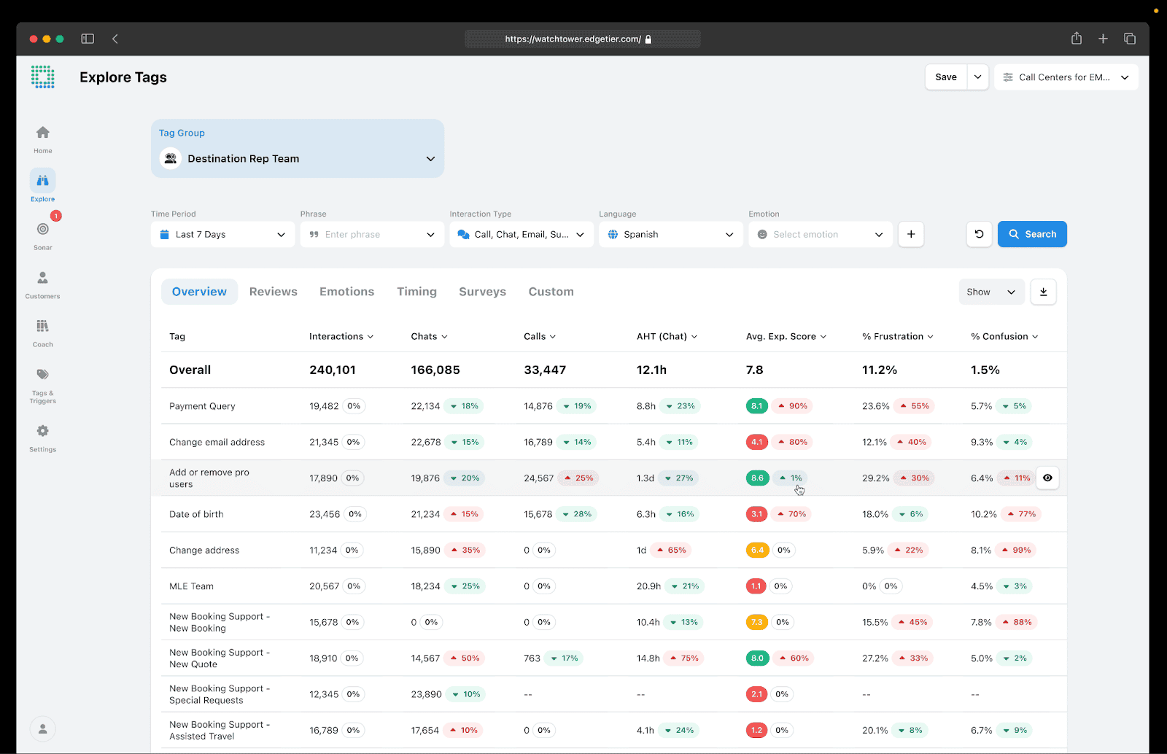Open the Coach section icon
The width and height of the screenshot is (1167, 754).
(x=43, y=326)
